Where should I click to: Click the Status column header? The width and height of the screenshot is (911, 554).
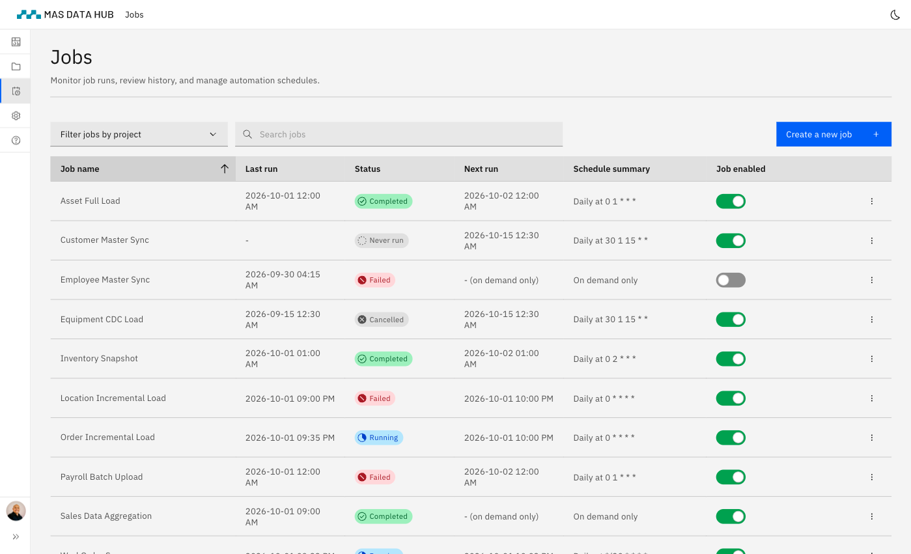(x=367, y=169)
